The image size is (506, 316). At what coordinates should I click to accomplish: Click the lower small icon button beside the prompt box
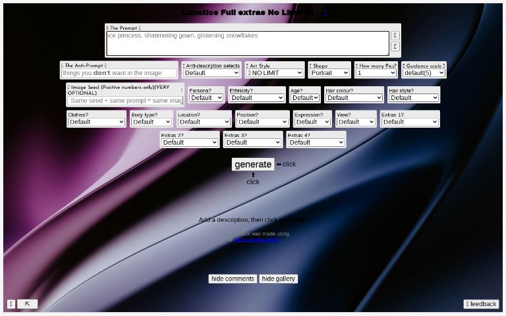coord(395,47)
